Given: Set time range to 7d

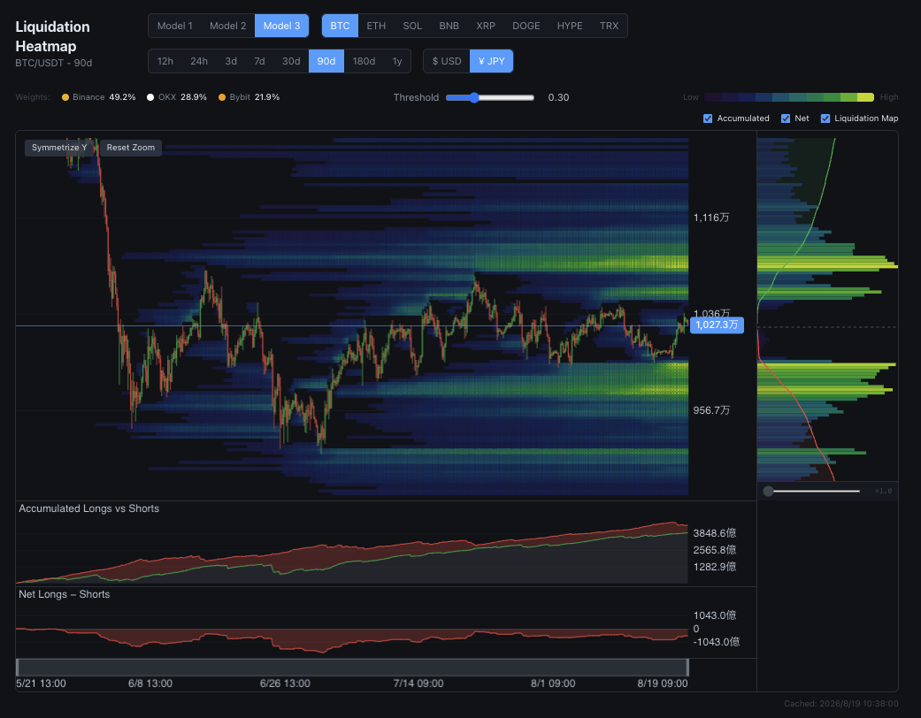Looking at the screenshot, I should pyautogui.click(x=259, y=61).
